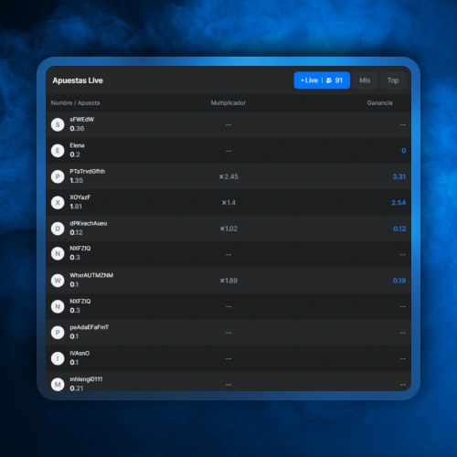This screenshot has width=457, height=457.
Task: Click the P avatar for PTaTrvdGfhh
Action: [x=58, y=176]
